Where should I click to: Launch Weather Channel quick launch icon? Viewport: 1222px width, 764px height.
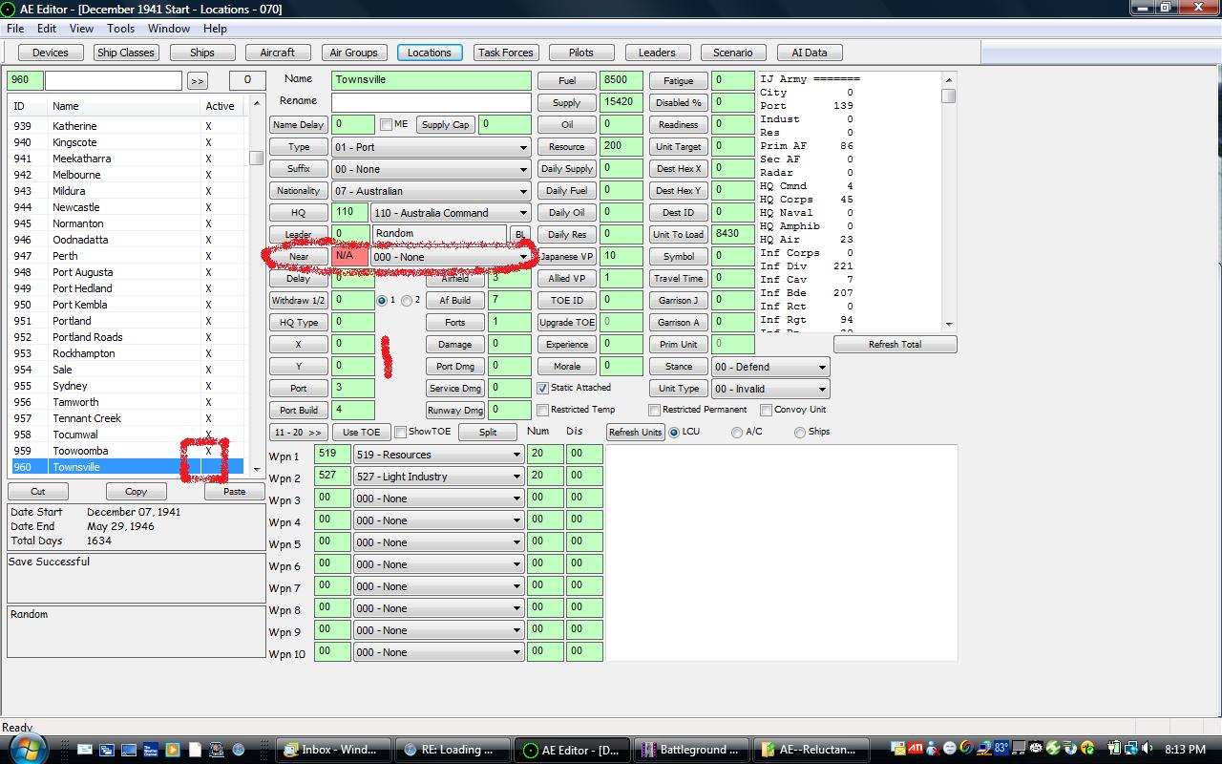pos(151,750)
